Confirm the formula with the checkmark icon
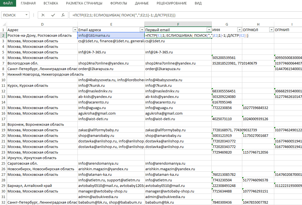302x205 pixels. pos(53,15)
